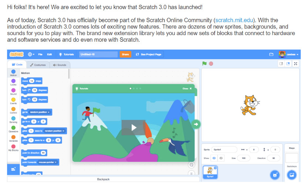Select the Variables block category
This screenshot has width=307, height=187.
tap(13, 139)
